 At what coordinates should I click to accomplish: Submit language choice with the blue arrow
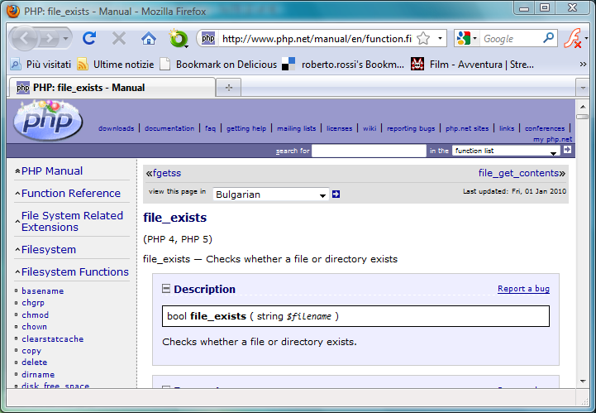pos(336,194)
